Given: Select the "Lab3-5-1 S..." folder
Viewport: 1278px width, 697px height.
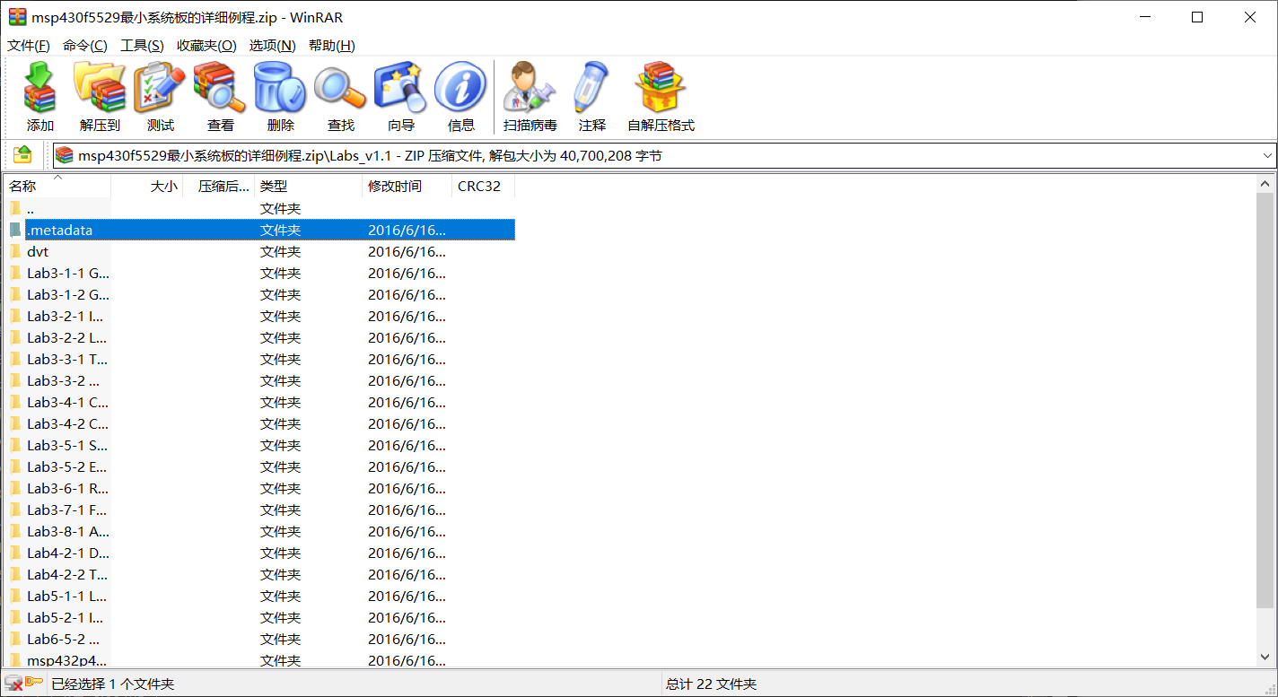Looking at the screenshot, I should pos(260,445).
